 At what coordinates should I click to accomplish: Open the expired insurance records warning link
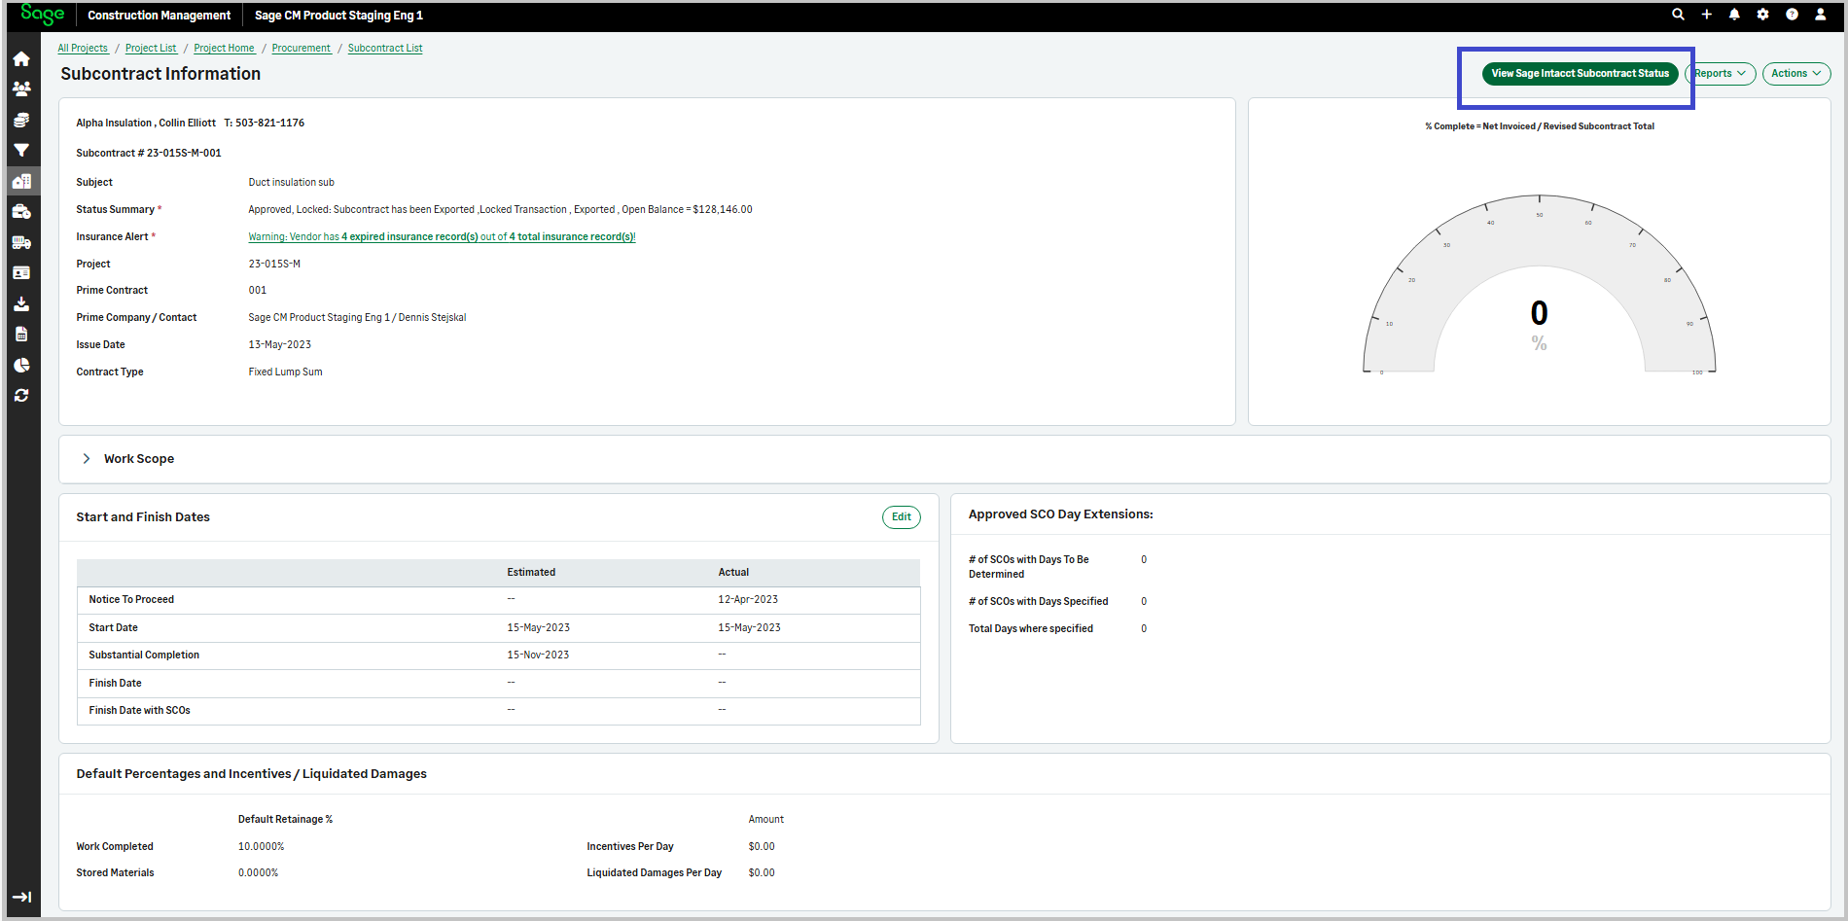coord(442,237)
